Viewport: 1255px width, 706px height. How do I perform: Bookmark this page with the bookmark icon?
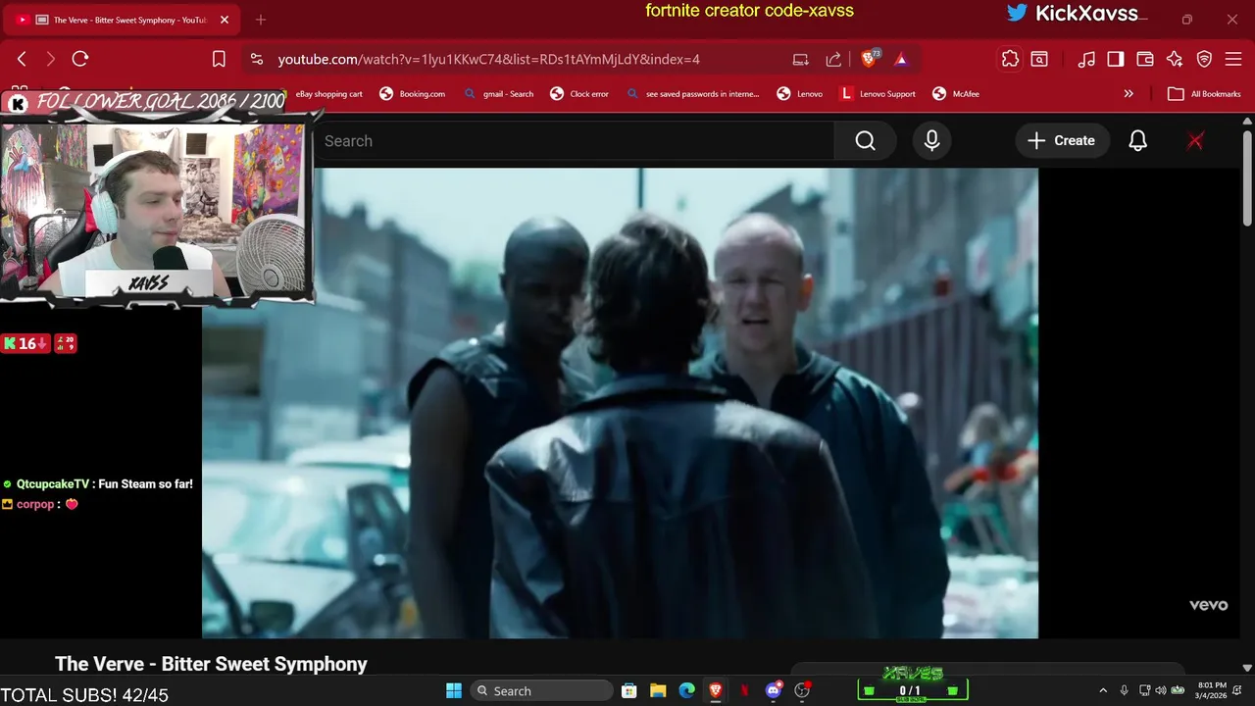[x=219, y=59]
